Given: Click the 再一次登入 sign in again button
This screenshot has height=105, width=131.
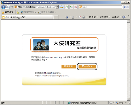Looking at the screenshot, I should (87, 66).
